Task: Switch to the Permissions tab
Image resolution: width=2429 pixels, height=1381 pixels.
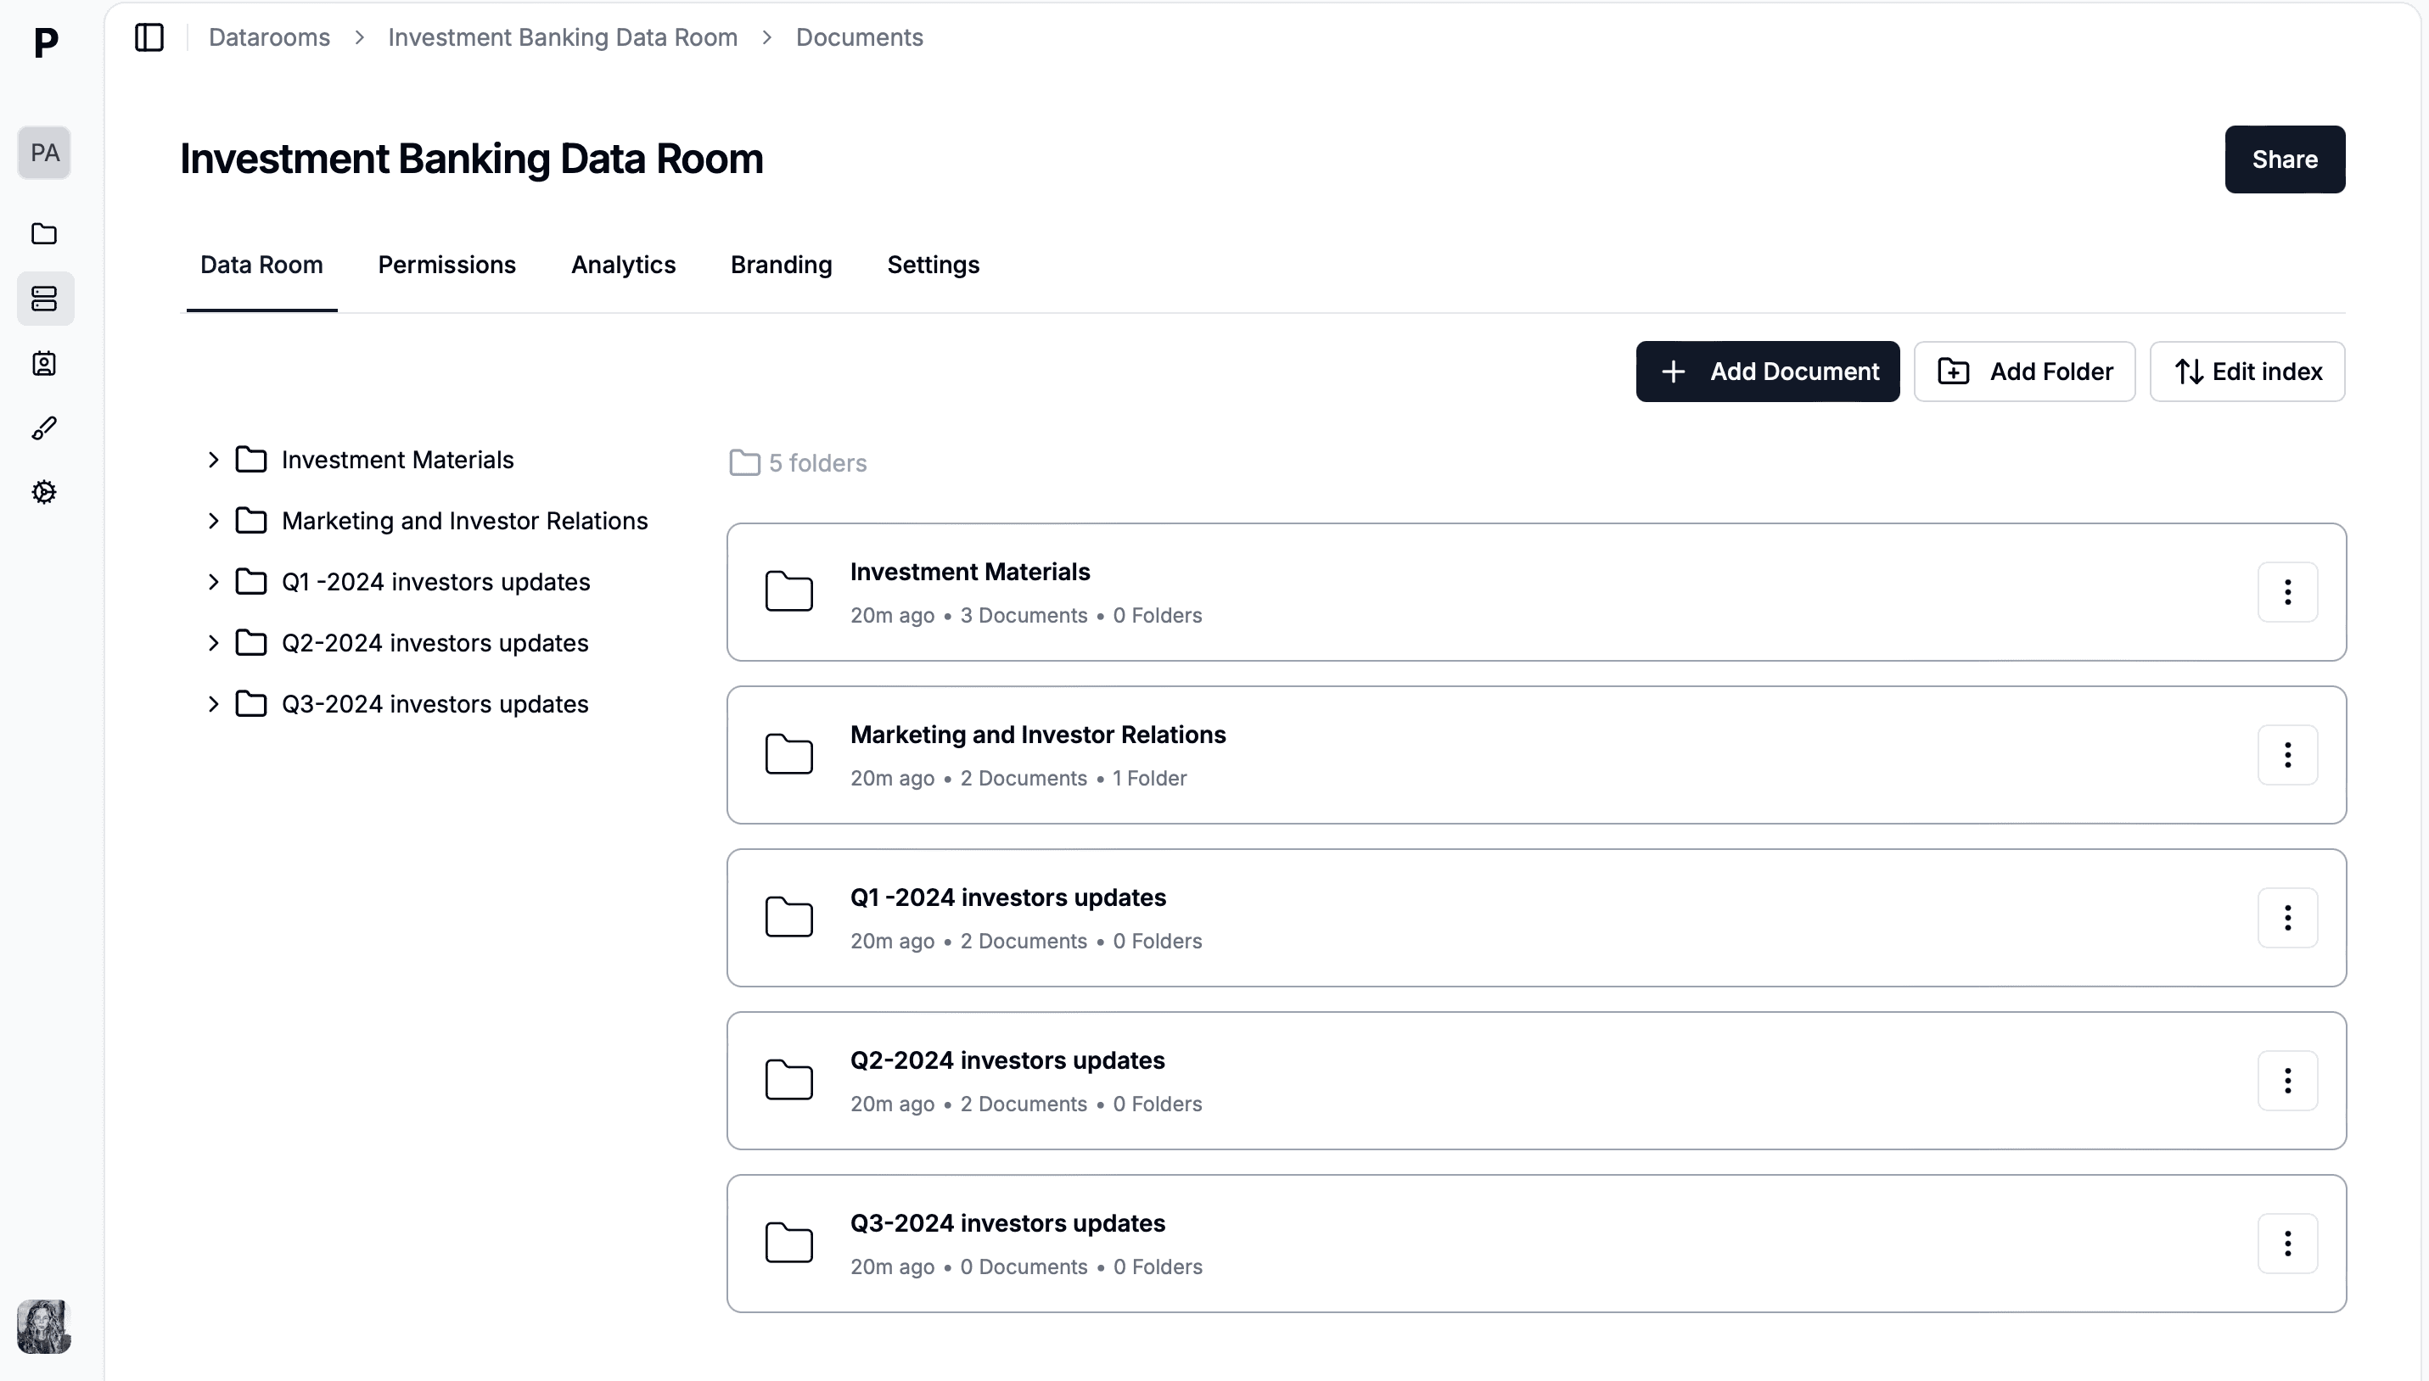Action: [447, 266]
